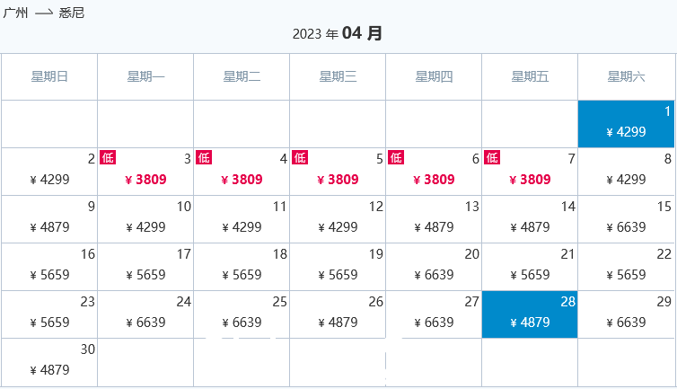The height and width of the screenshot is (389, 677).
Task: Pick April 30 fare ¥4879
Action: [49, 362]
